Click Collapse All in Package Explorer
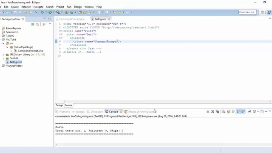Screen dimensions: 272x153 pyautogui.click(x=33, y=24)
